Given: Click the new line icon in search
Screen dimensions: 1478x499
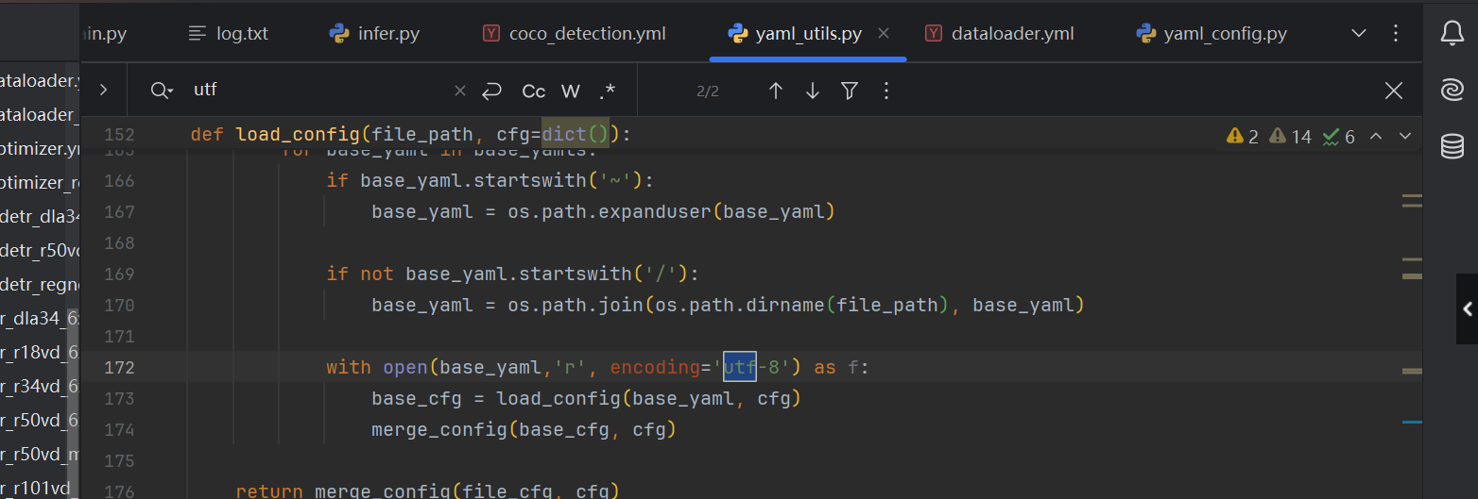Looking at the screenshot, I should pos(491,91).
